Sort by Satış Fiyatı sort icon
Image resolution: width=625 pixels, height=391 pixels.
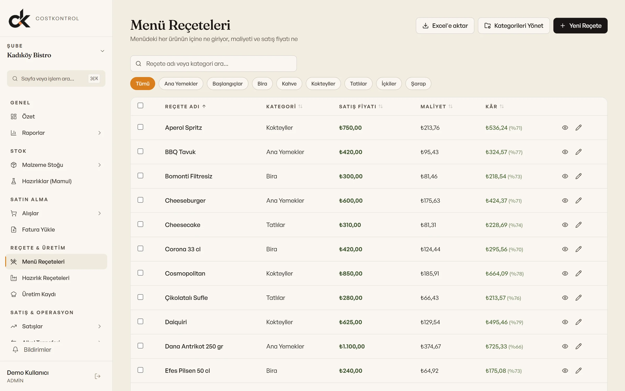380,106
